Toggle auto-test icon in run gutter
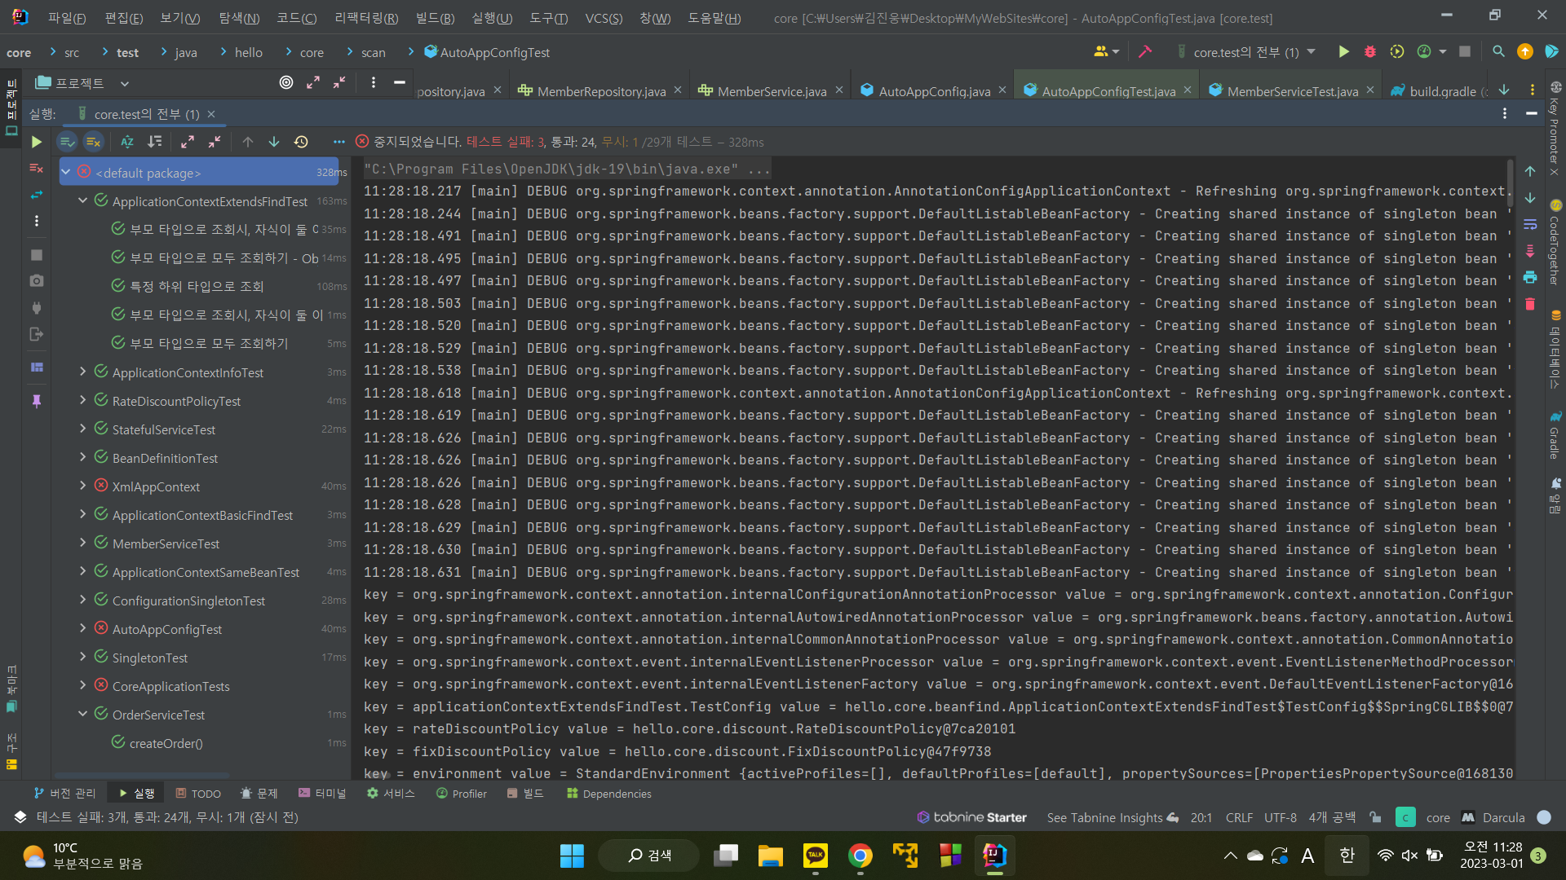Screen dimensions: 1566x880 [x=36, y=195]
